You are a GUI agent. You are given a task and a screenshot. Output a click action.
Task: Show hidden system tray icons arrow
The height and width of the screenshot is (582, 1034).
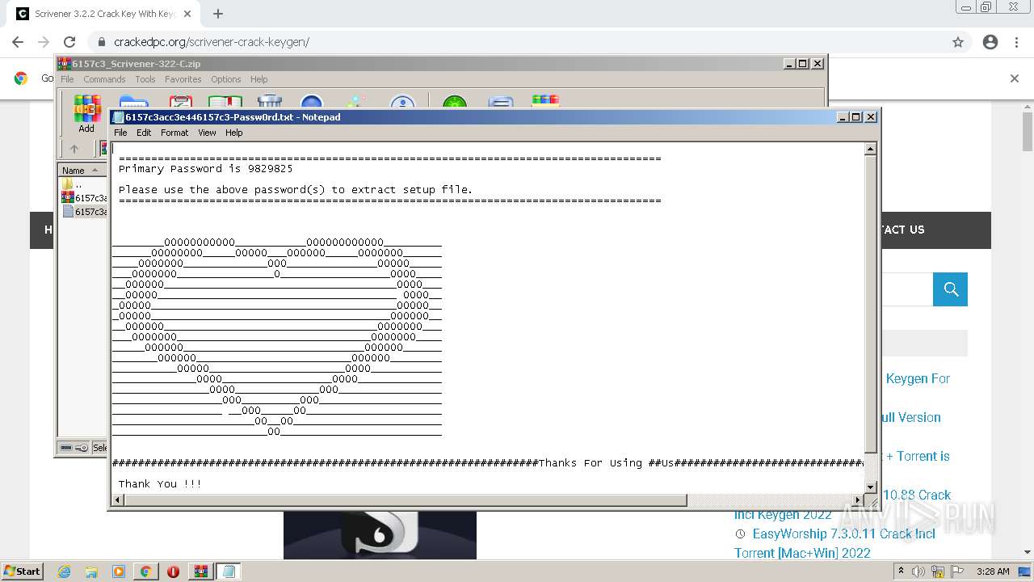902,571
